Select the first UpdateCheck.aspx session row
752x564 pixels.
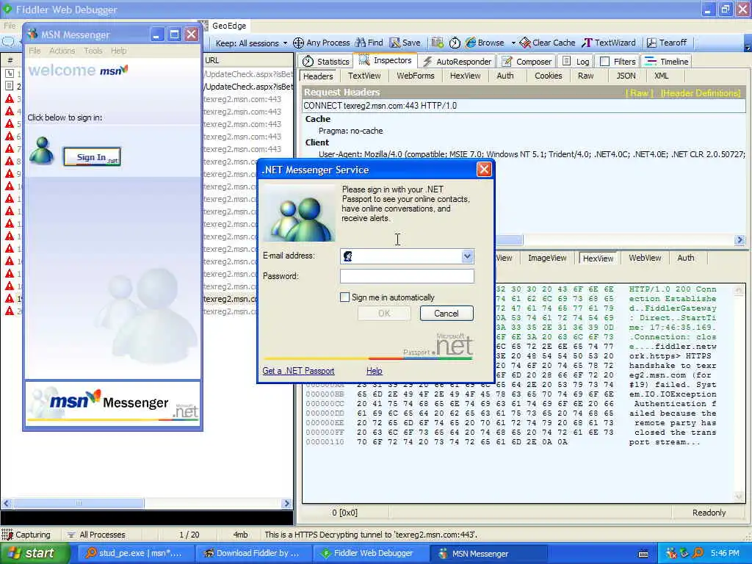coord(248,74)
